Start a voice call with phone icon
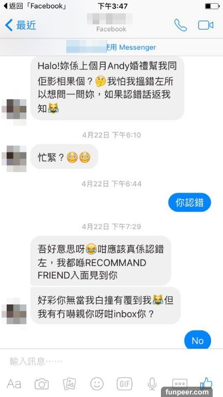Viewport: 223px width, 397px height. tap(181, 25)
